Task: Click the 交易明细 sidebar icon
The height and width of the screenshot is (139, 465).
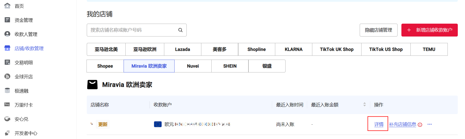Action: [x=7, y=62]
